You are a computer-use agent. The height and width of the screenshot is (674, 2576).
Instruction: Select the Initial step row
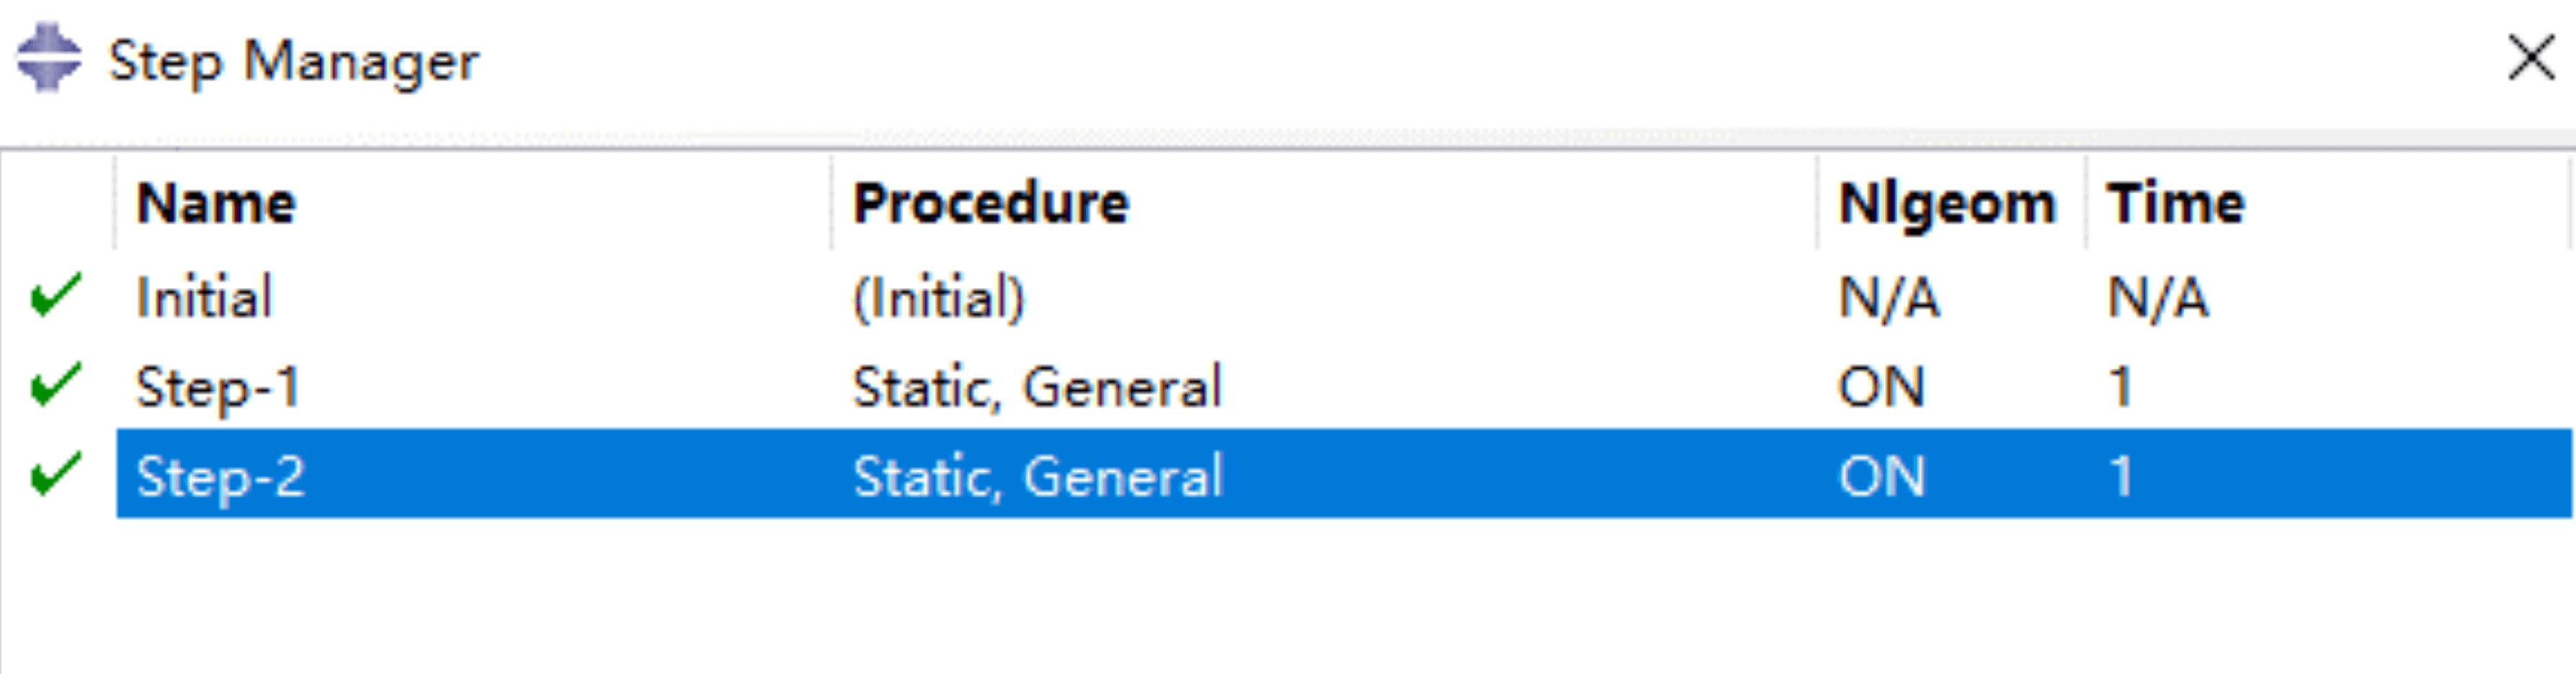point(204,297)
